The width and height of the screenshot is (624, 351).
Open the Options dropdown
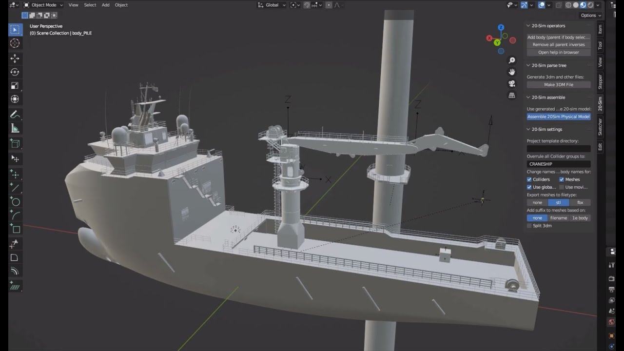tap(591, 15)
